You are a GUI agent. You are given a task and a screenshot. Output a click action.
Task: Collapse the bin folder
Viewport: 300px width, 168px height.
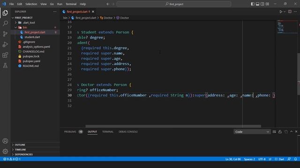[36, 27]
